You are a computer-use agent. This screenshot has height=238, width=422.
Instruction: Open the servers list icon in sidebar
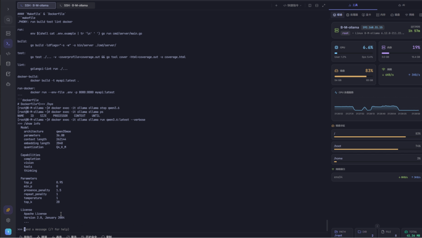[8, 33]
